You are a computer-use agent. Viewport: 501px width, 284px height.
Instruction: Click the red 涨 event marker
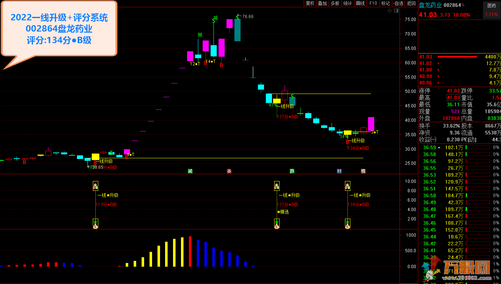pyautogui.click(x=229, y=171)
